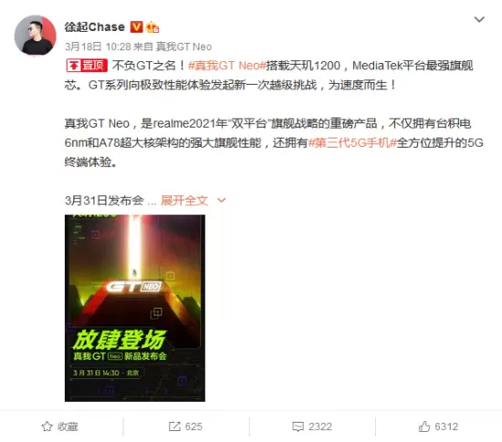Click the star 收藏 favorite icon
Screen dimensions: 502x442
click(x=47, y=427)
